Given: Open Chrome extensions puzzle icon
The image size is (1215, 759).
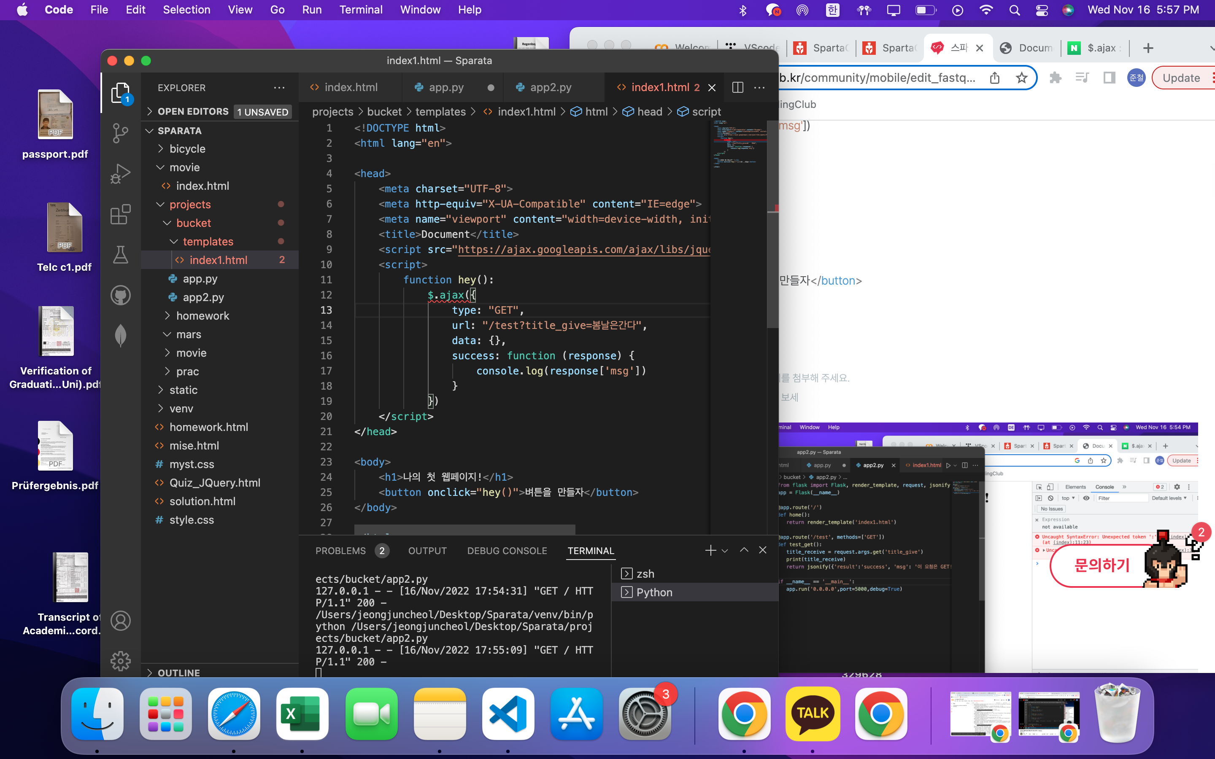Looking at the screenshot, I should pyautogui.click(x=1056, y=78).
